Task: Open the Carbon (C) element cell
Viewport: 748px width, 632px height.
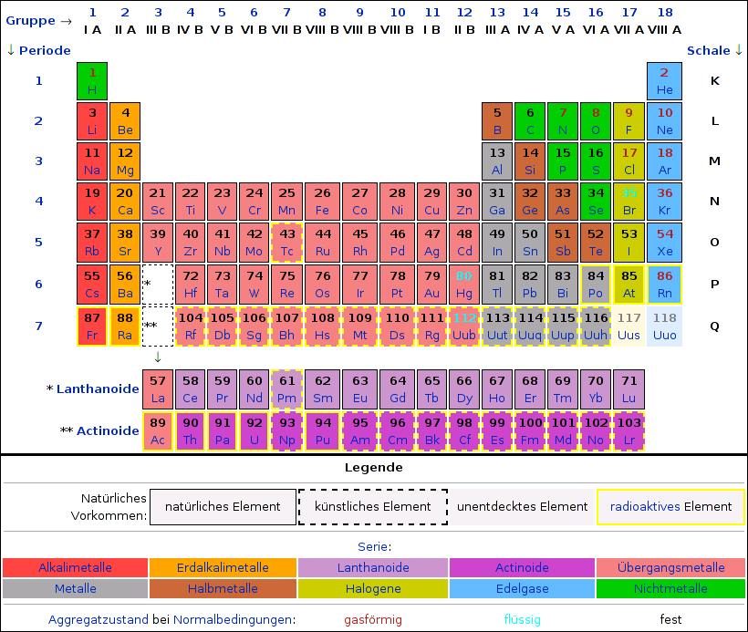Action: [x=530, y=121]
